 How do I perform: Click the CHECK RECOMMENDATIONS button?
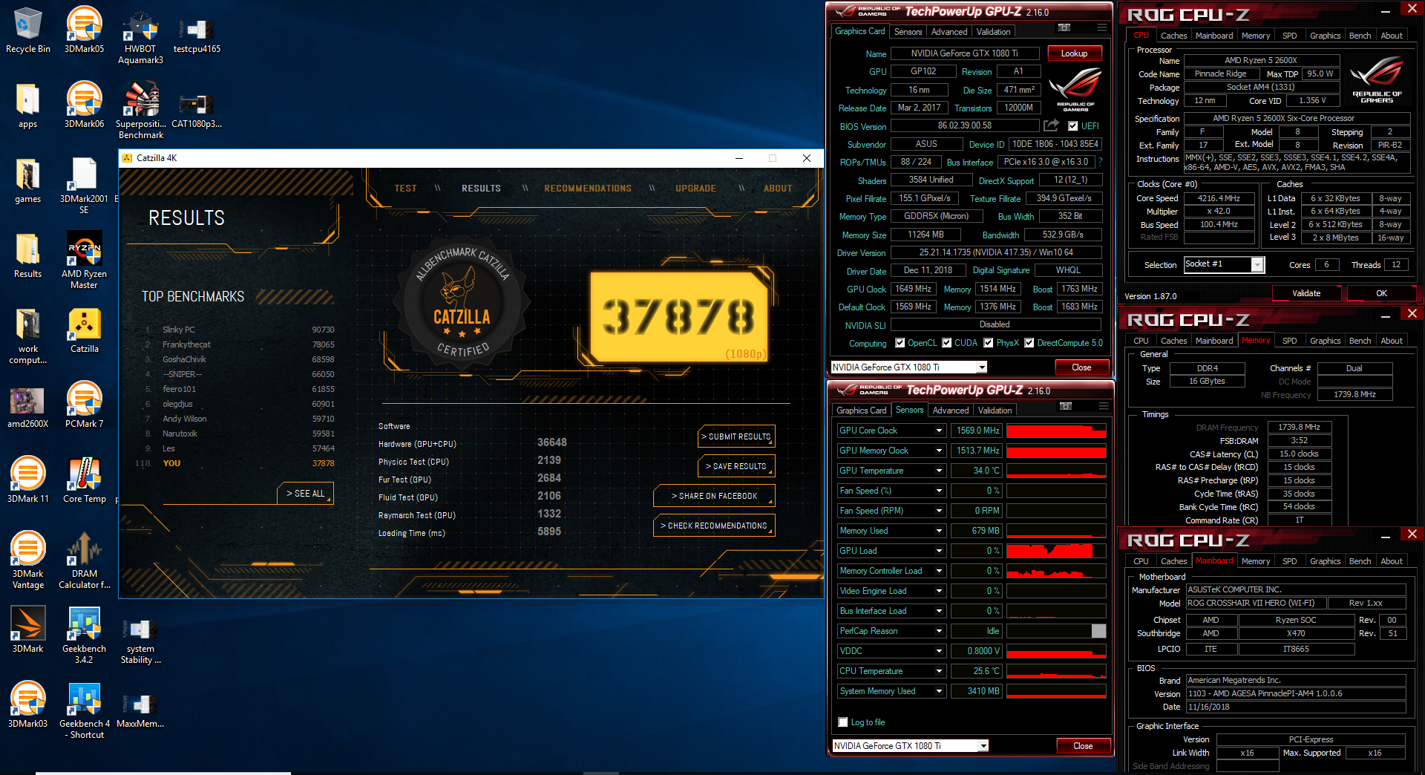pyautogui.click(x=715, y=526)
